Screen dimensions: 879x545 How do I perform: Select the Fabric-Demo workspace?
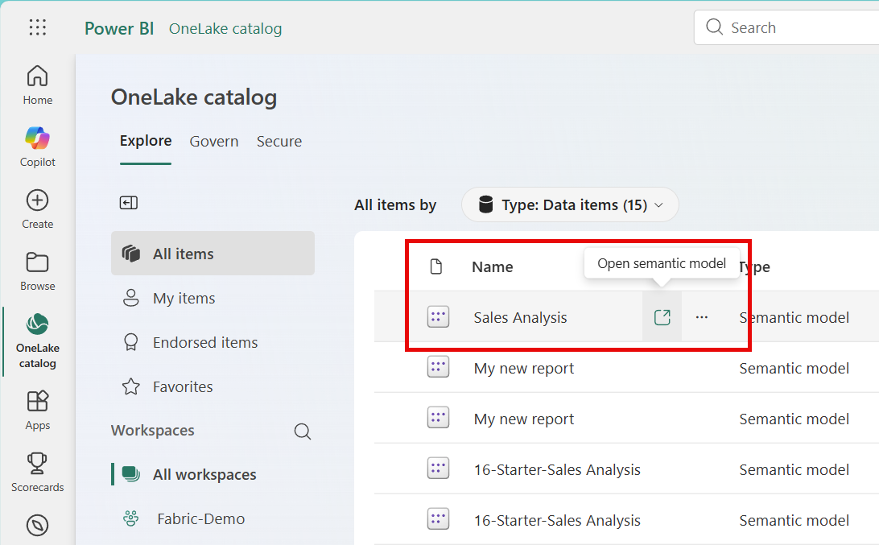click(x=201, y=519)
